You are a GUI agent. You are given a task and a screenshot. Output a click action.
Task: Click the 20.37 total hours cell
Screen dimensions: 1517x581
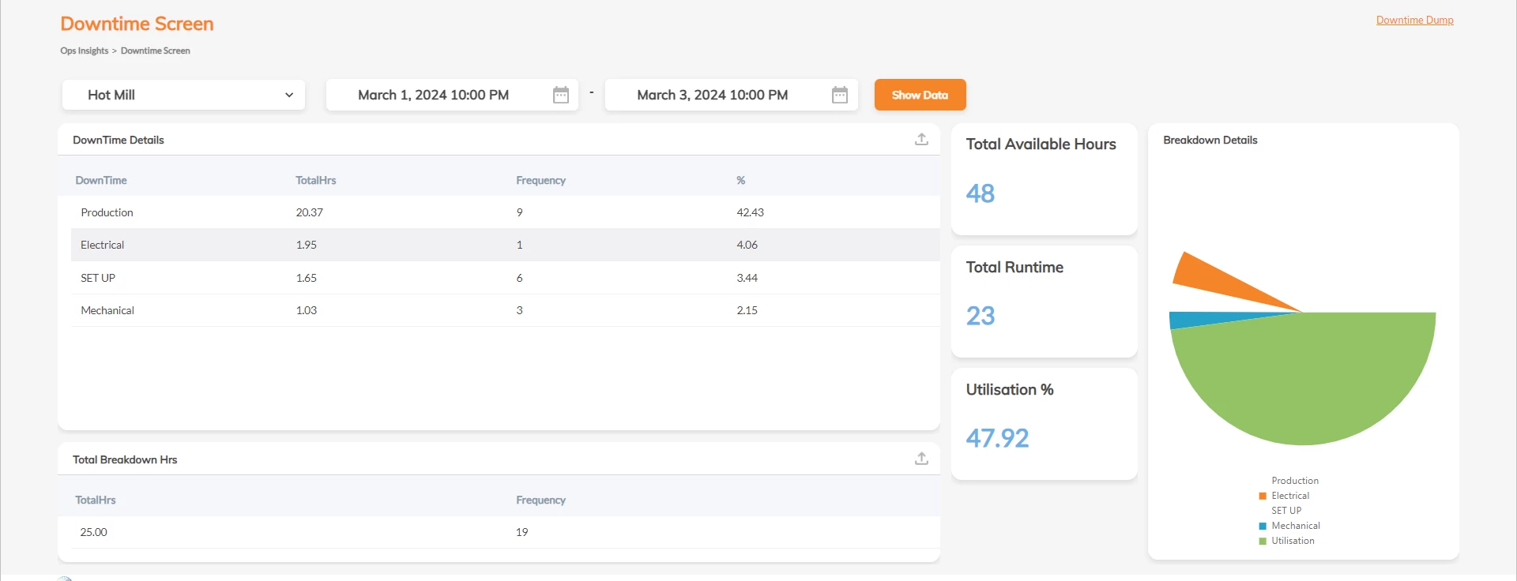click(310, 212)
